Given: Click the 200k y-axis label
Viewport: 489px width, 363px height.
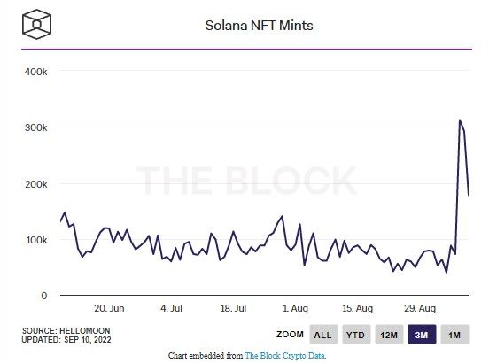Looking at the screenshot, I should (x=35, y=184).
